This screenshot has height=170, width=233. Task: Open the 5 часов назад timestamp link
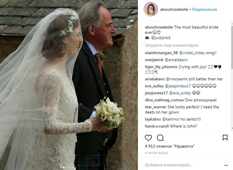point(156,153)
